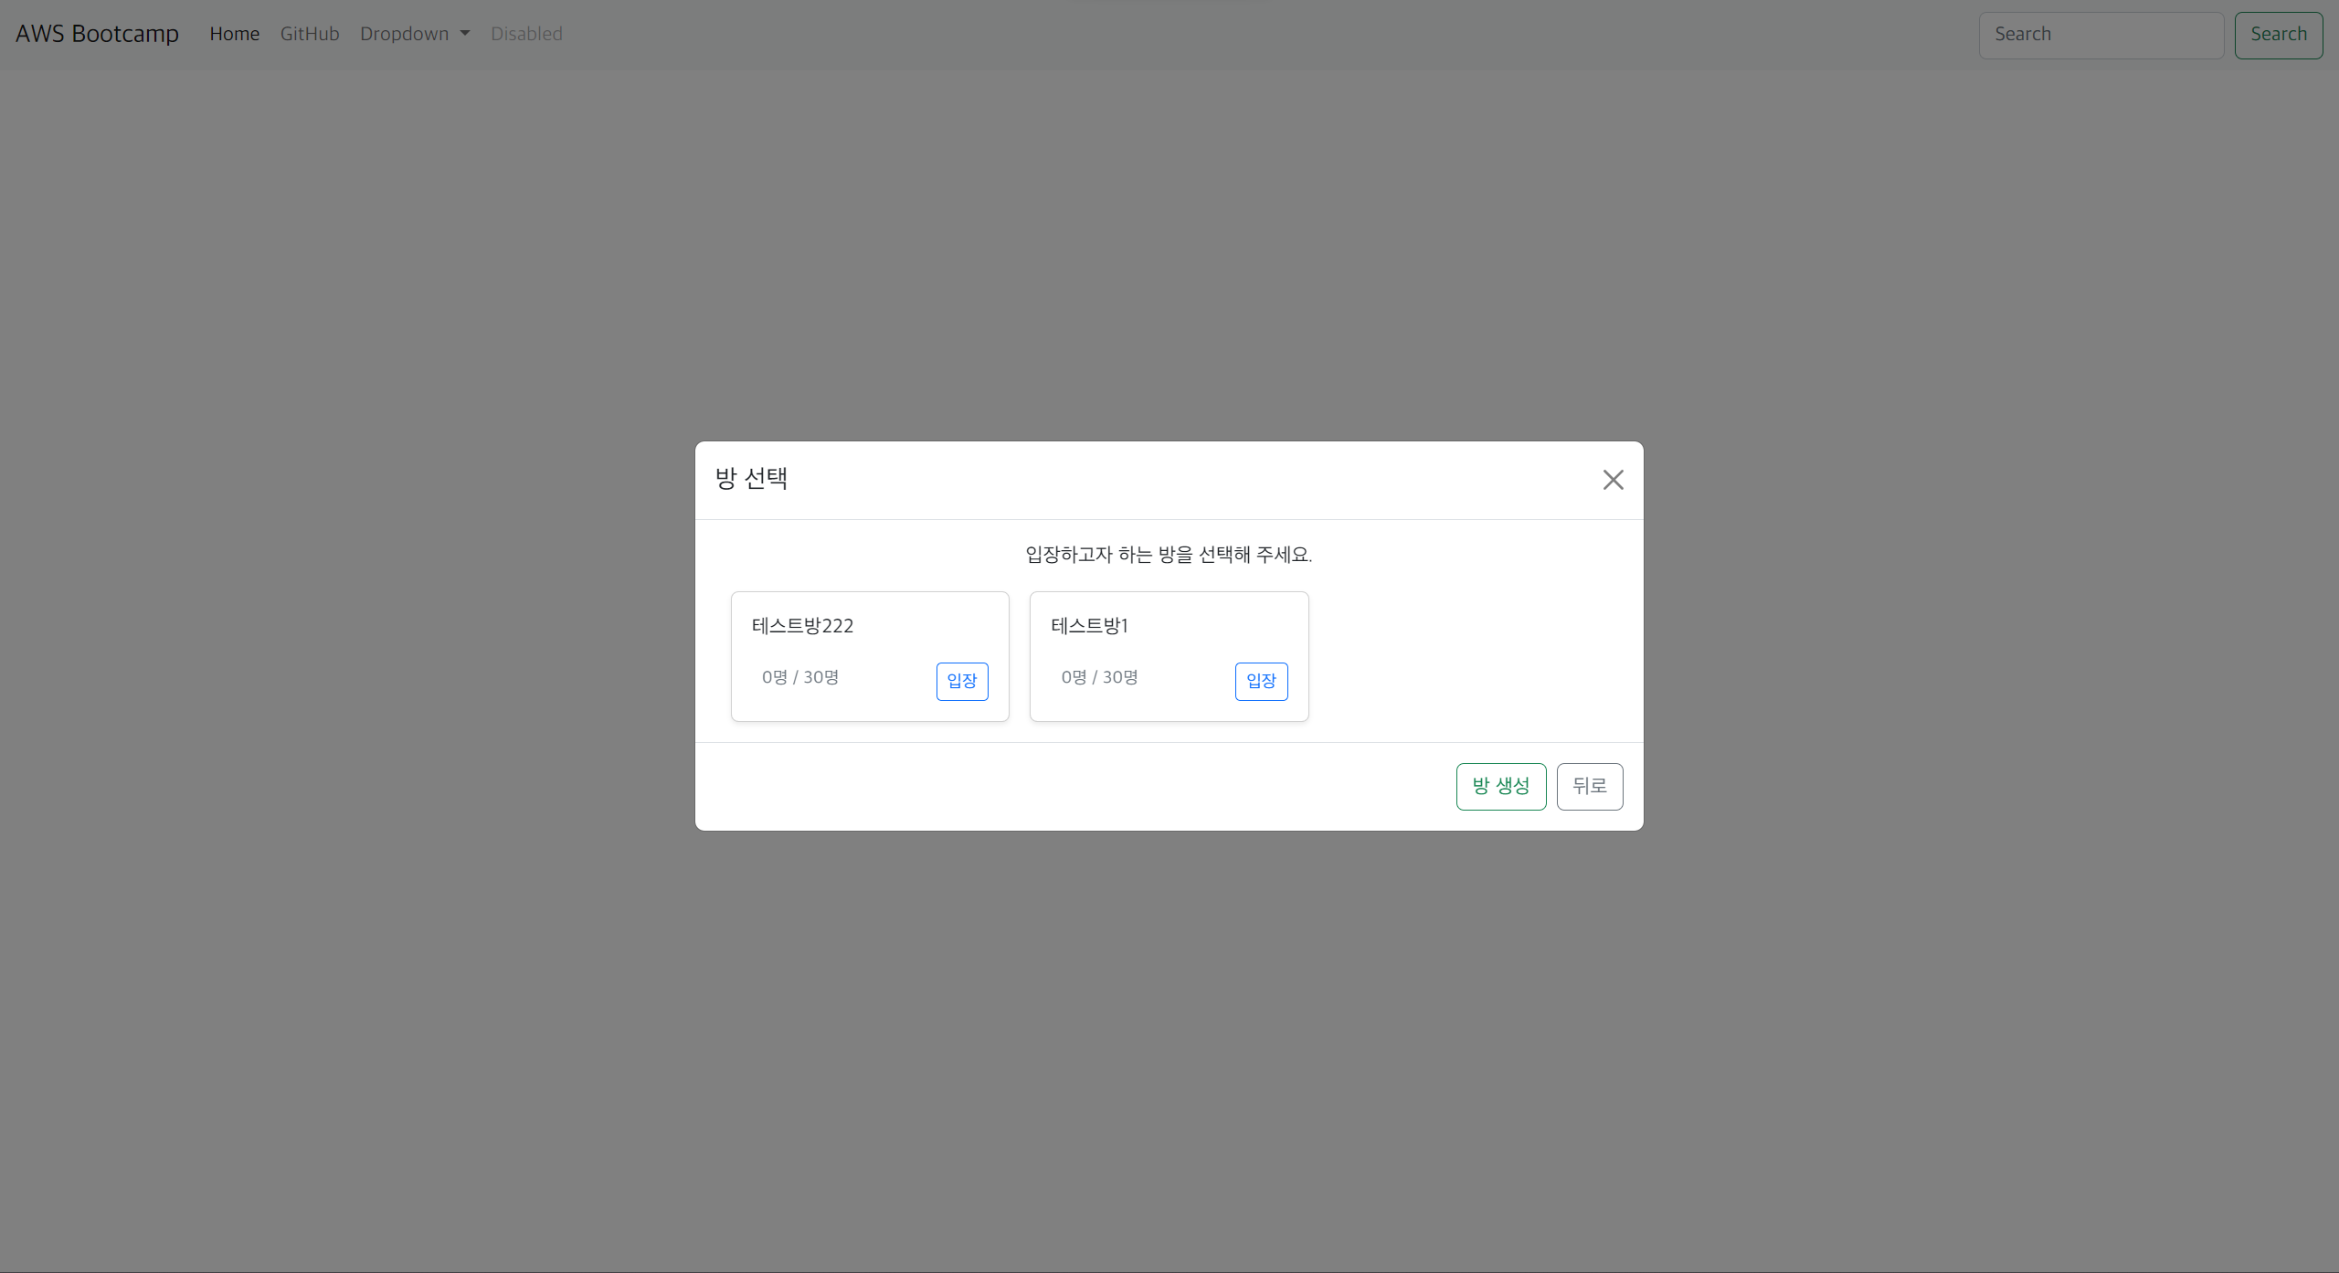Image resolution: width=2339 pixels, height=1273 pixels.
Task: Click the AWS Bootcamp brand link
Action: coord(96,33)
